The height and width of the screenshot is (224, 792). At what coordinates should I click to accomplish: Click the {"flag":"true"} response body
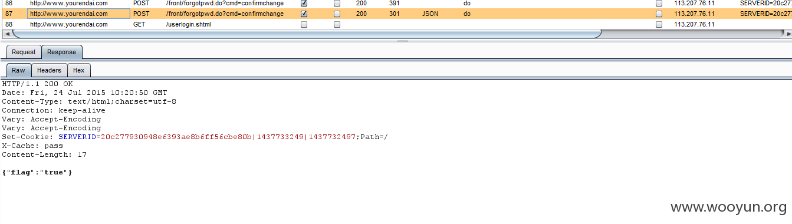pyautogui.click(x=37, y=172)
